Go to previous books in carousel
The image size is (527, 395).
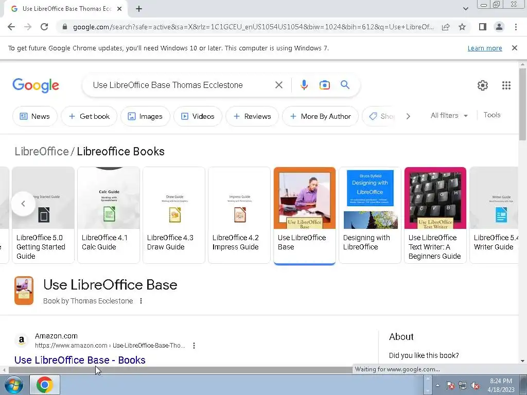click(23, 204)
